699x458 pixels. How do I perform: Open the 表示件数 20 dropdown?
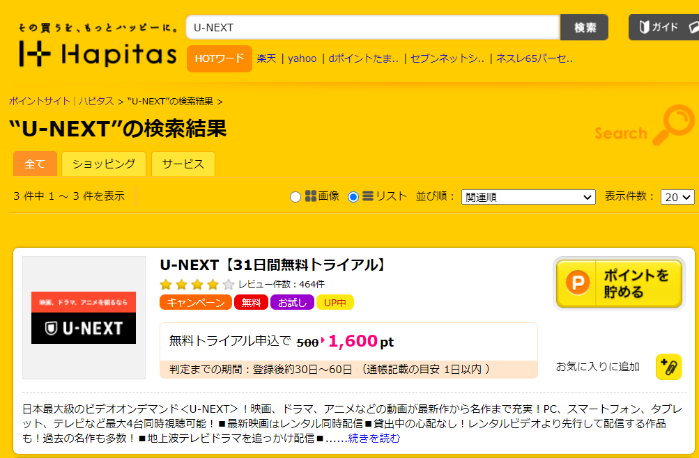[x=677, y=197]
